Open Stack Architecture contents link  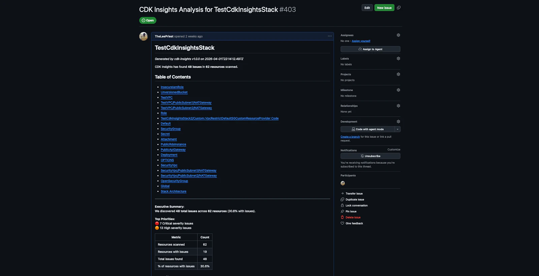(x=173, y=192)
